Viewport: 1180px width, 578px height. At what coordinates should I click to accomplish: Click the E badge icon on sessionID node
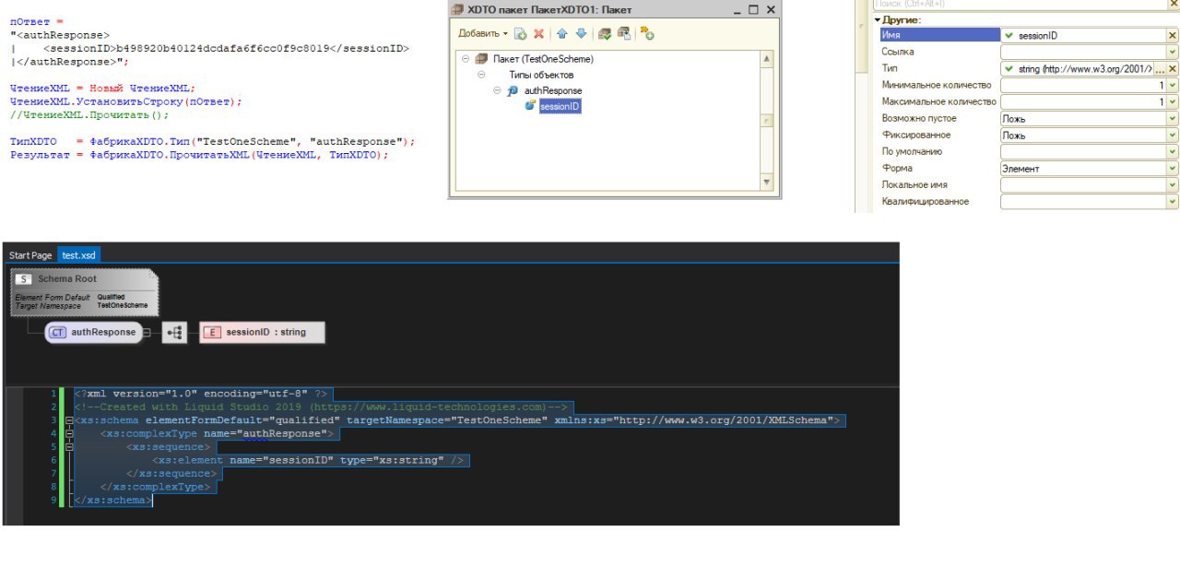click(212, 332)
